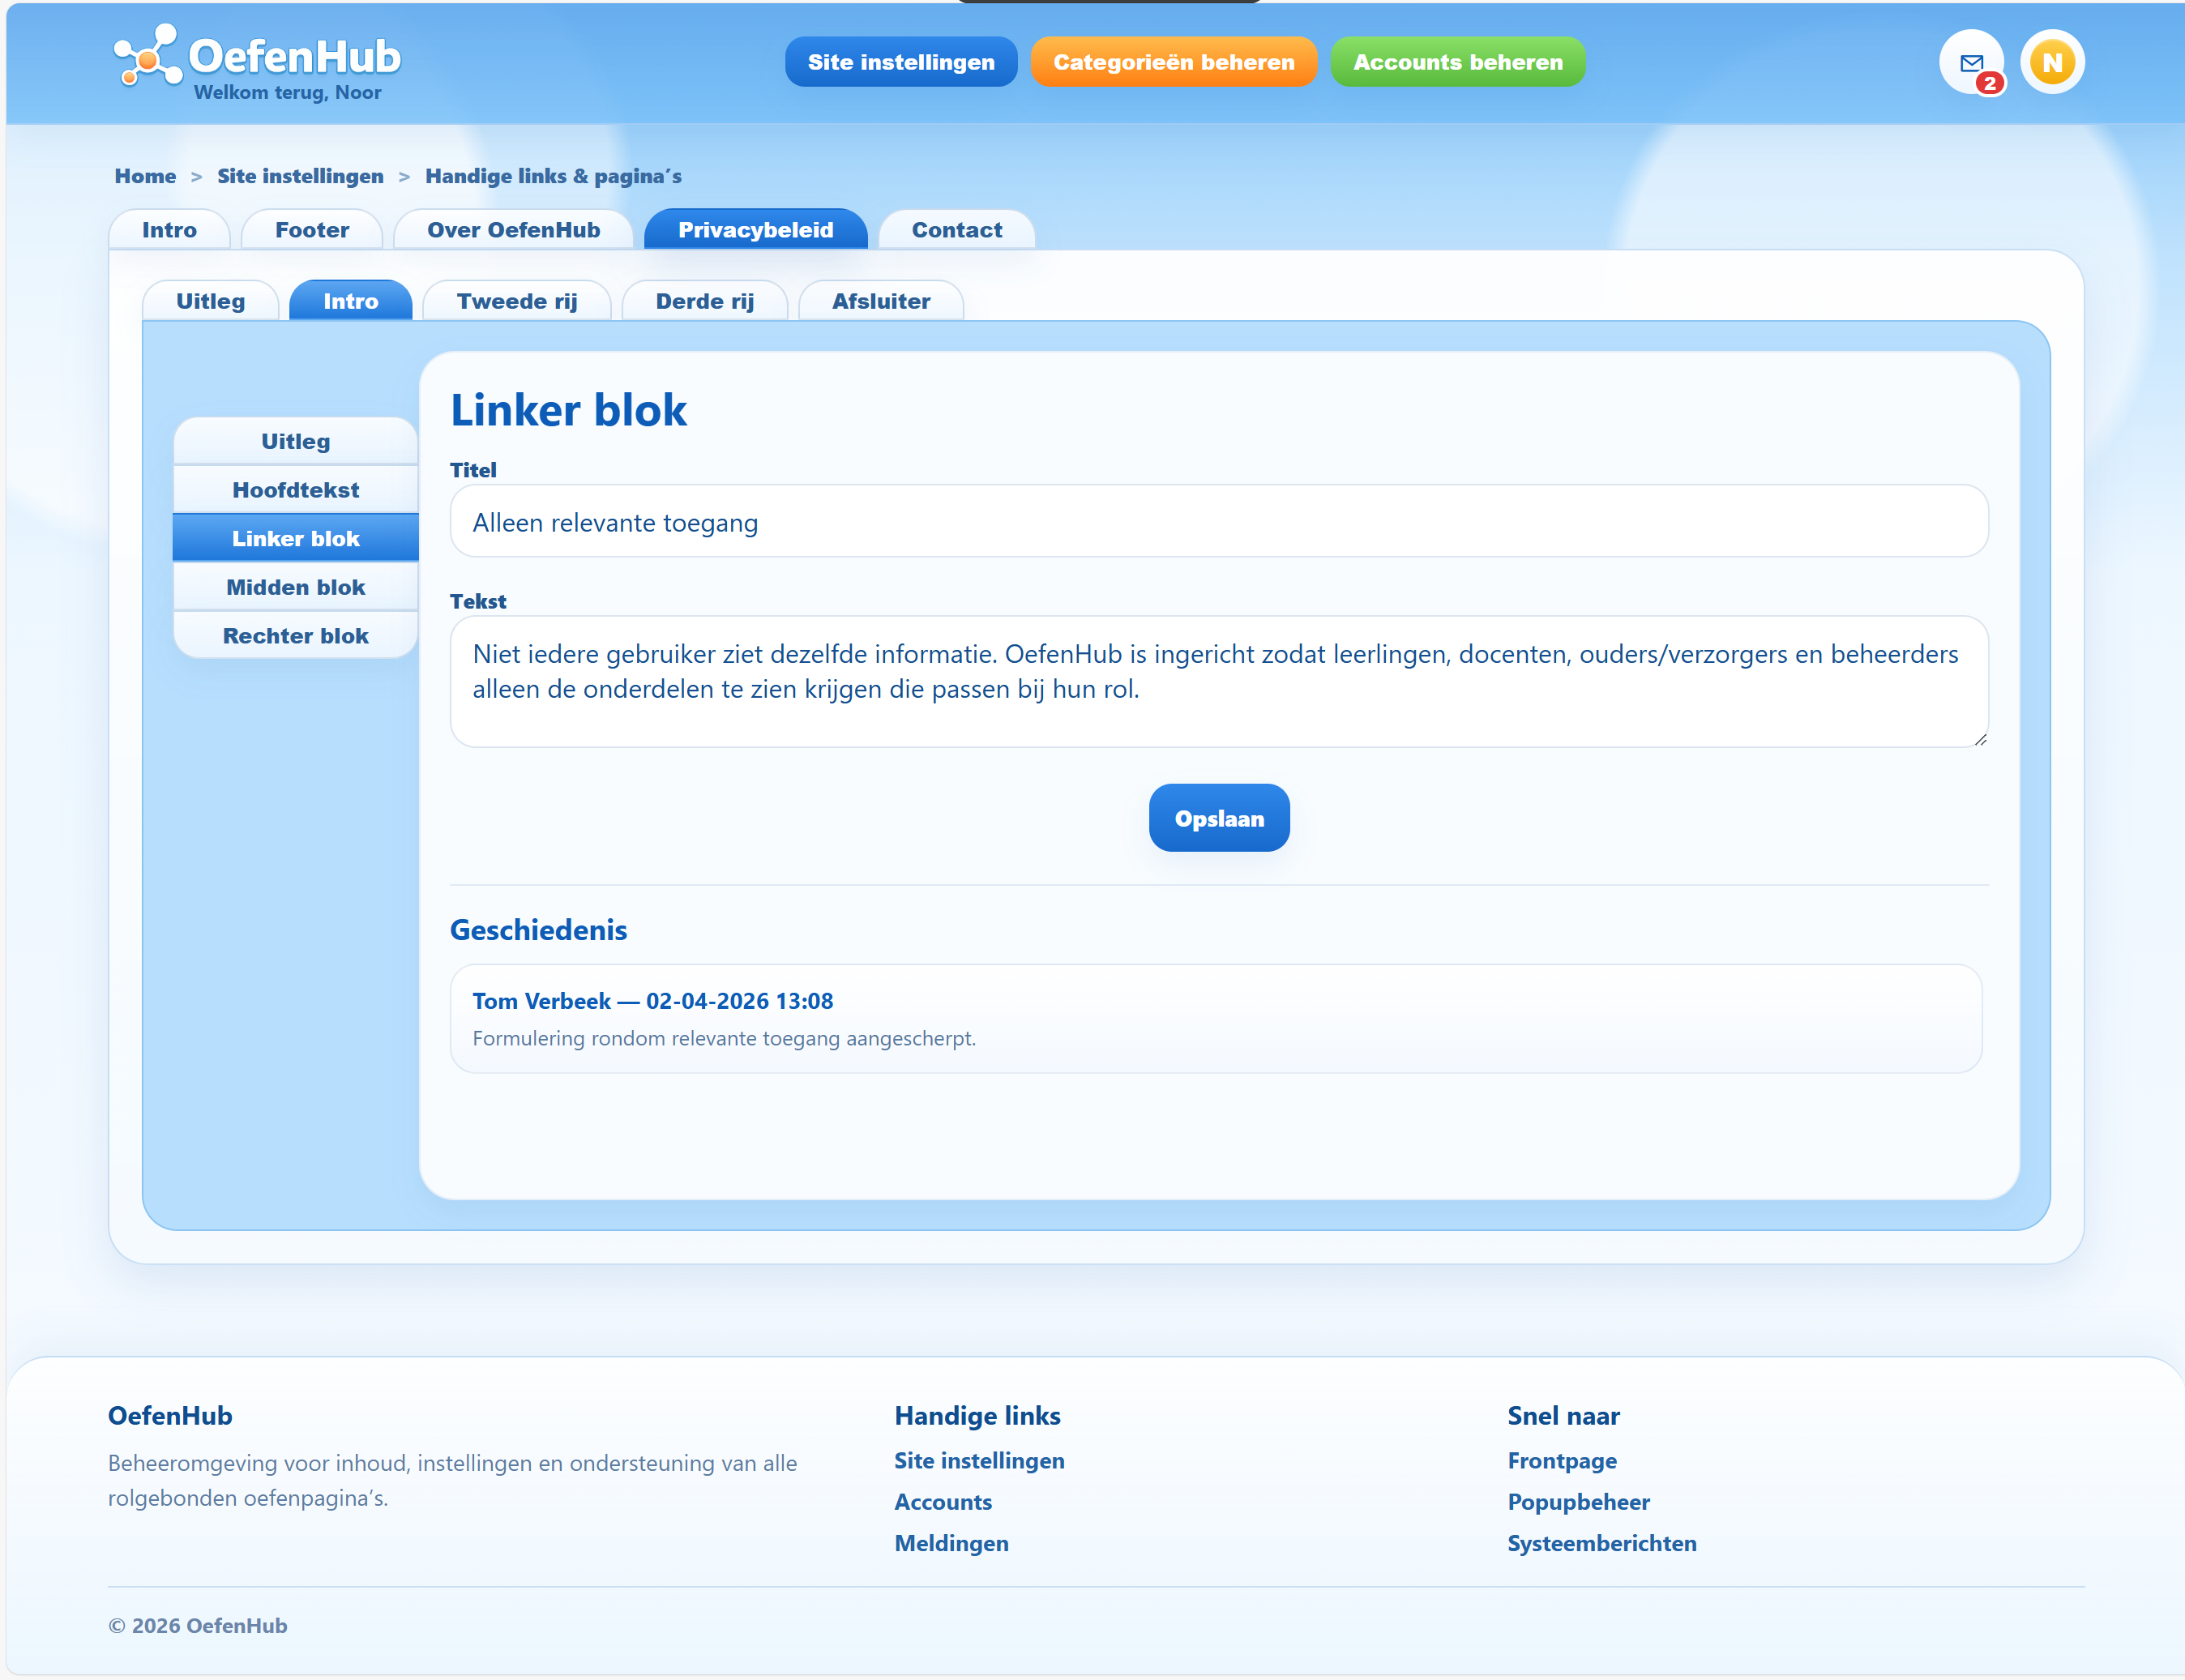Click the © 2026 OefenHub text

pos(198,1626)
